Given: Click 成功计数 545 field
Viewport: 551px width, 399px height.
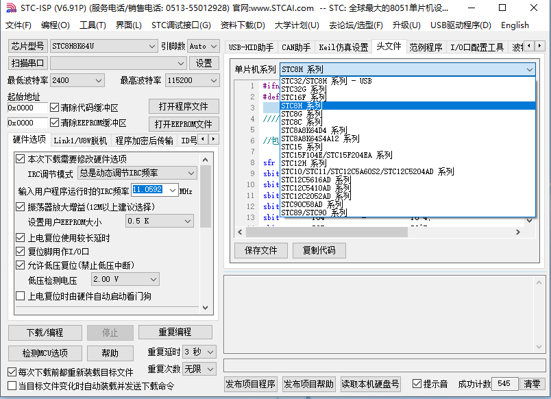Looking at the screenshot, I should (505, 383).
